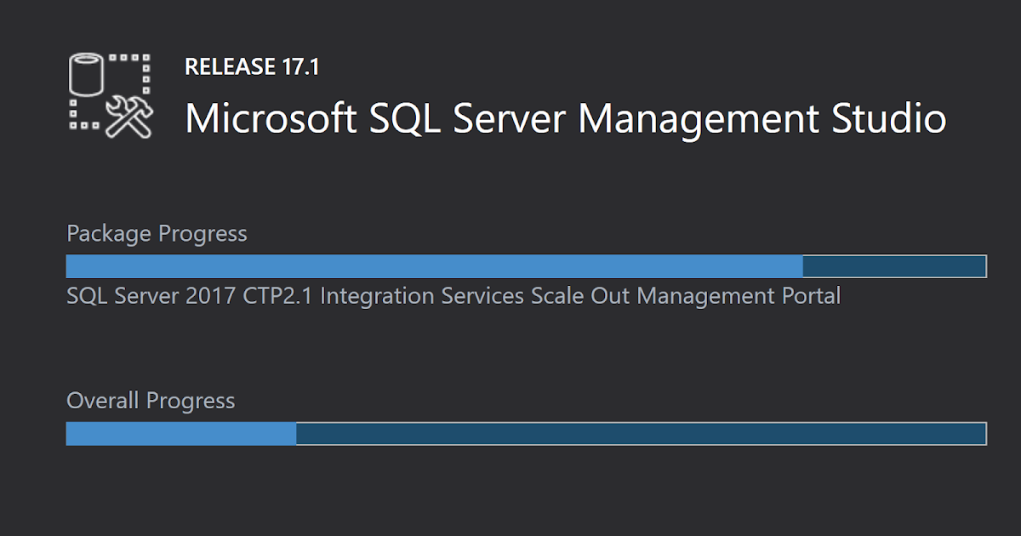Select the RELEASE 17.1 label
Screen dimensions: 1021x536
click(x=251, y=66)
